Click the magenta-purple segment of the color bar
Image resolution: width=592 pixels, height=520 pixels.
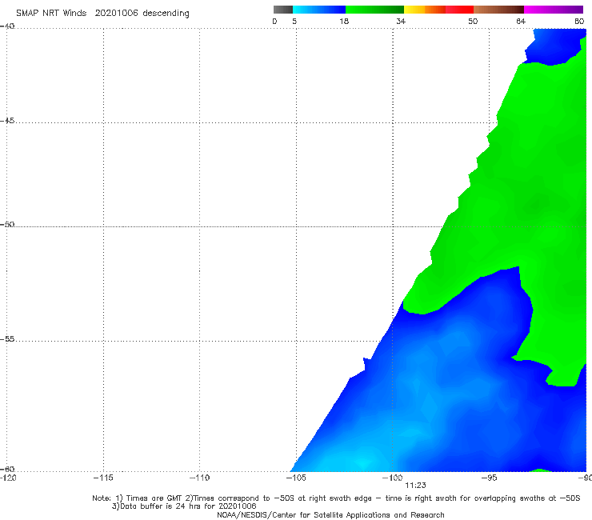554,10
